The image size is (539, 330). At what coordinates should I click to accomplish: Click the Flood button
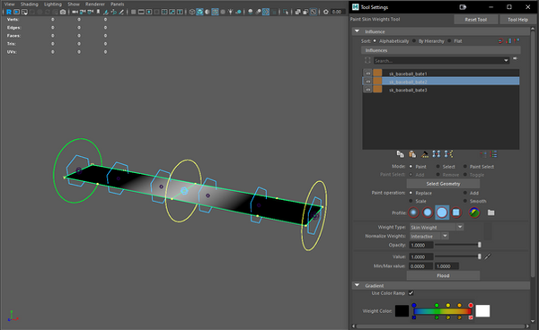[x=443, y=275]
